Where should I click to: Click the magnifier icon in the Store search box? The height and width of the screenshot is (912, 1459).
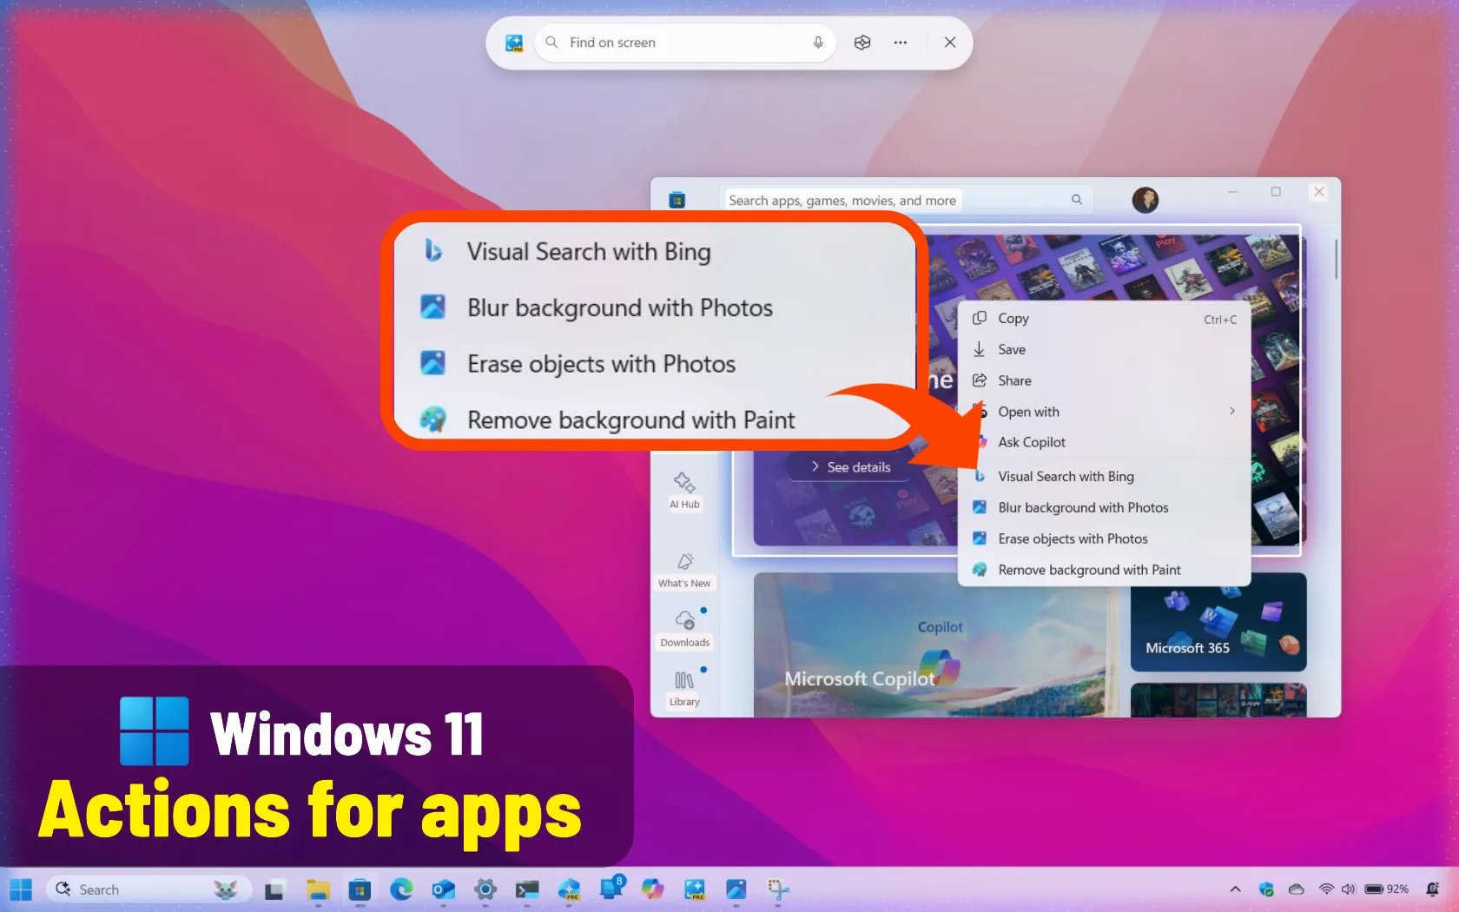[x=1077, y=200]
